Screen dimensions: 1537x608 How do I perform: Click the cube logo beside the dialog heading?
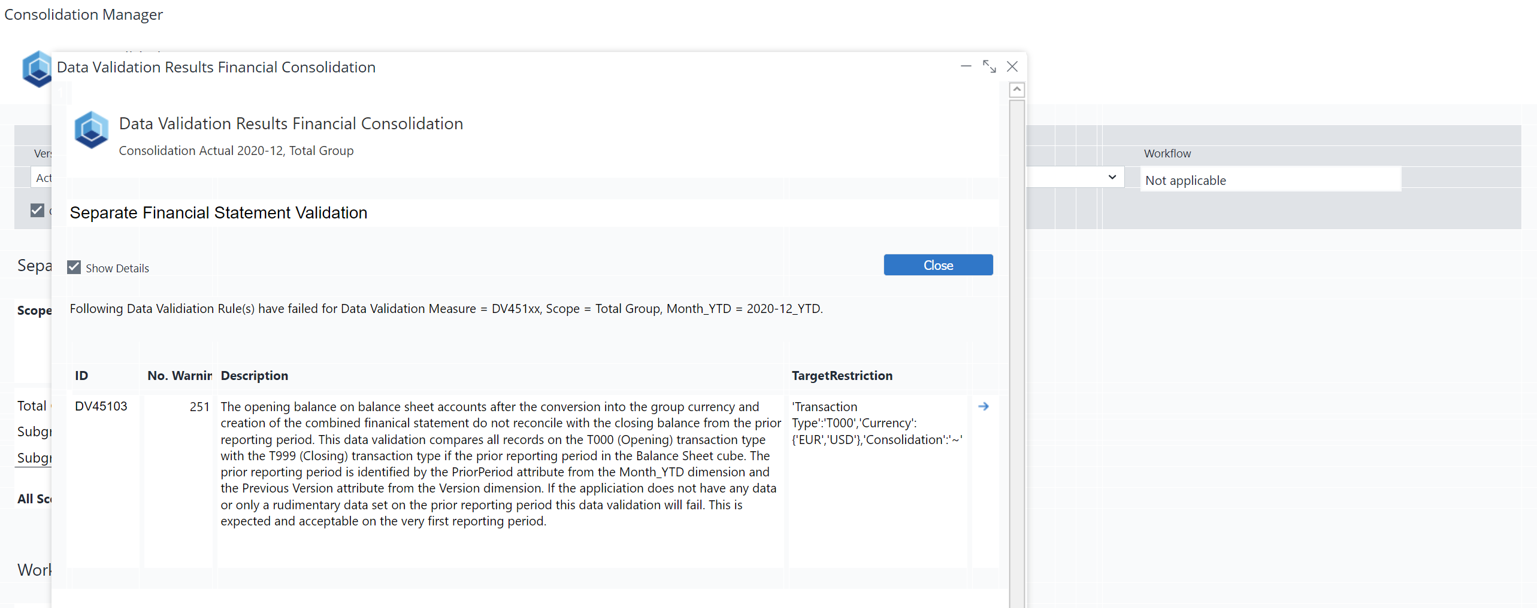click(x=91, y=129)
